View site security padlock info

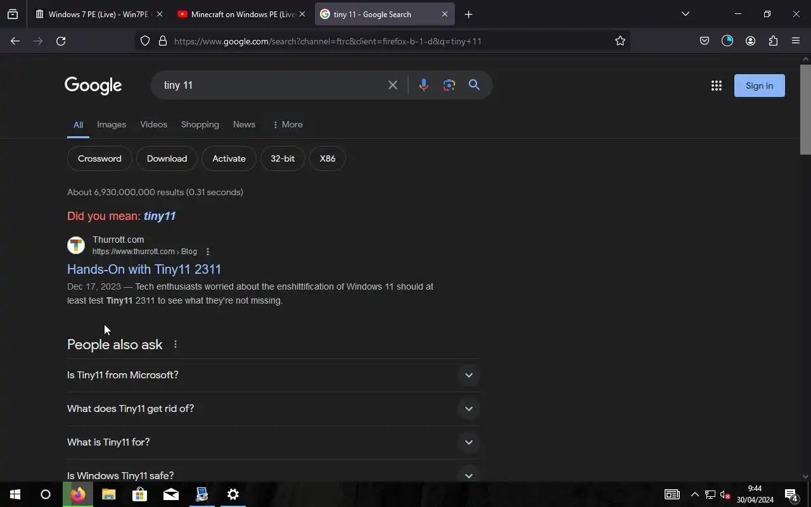coord(163,41)
